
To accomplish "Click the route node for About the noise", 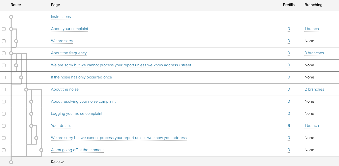I will click(x=26, y=90).
